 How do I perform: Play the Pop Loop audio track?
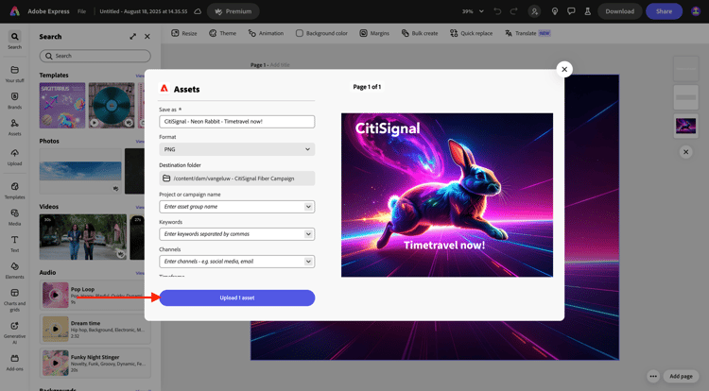tap(55, 295)
